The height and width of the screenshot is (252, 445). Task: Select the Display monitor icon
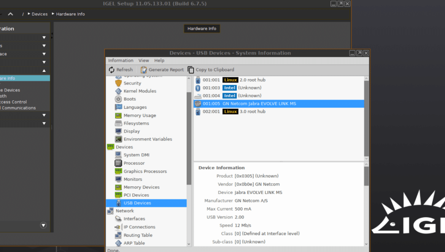coord(118,131)
